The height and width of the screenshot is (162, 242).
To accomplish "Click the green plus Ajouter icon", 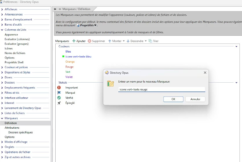I will (74, 41).
